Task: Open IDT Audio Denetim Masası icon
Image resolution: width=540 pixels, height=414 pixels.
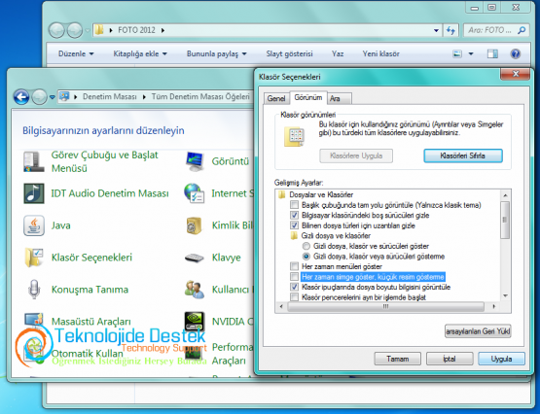Action: click(x=34, y=193)
